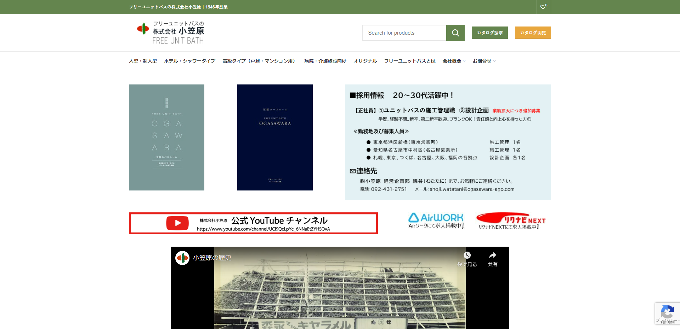Open the Rikunabi NEXT logo link
680x329 pixels.
point(511,221)
